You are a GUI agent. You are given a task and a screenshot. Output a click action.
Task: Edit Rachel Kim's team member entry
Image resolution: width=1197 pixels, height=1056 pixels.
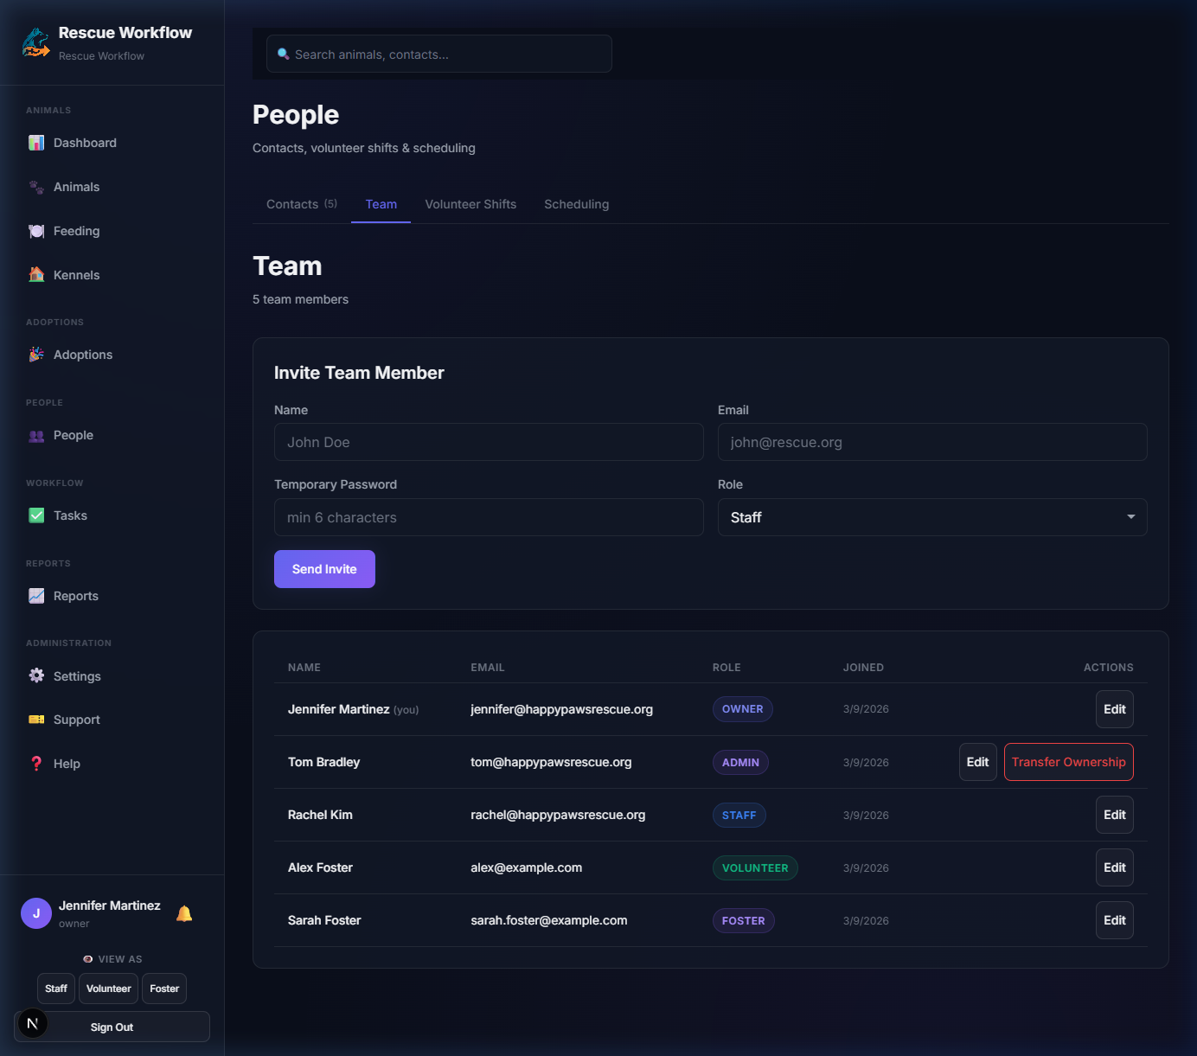pyautogui.click(x=1114, y=815)
